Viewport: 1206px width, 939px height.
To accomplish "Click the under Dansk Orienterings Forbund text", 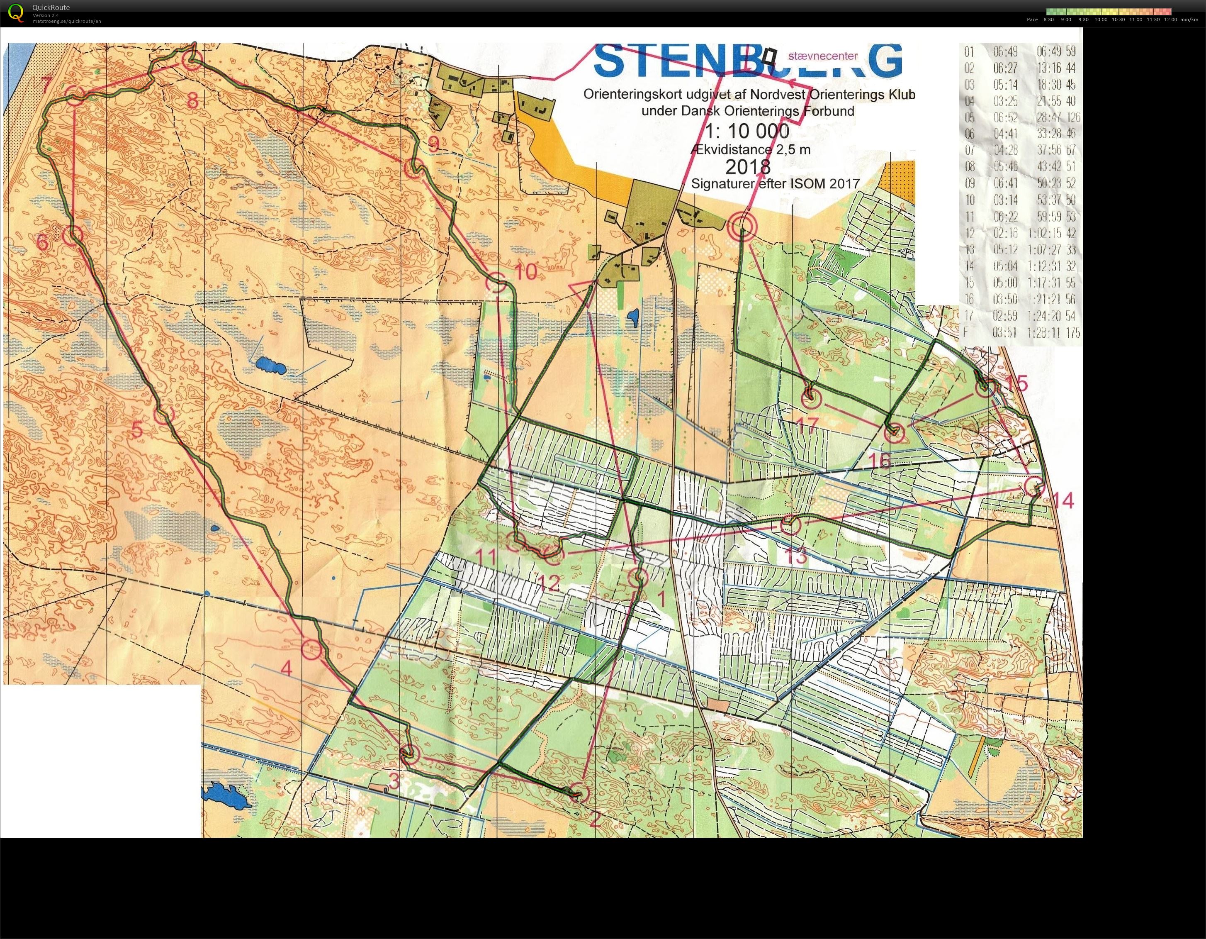I will 748,110.
